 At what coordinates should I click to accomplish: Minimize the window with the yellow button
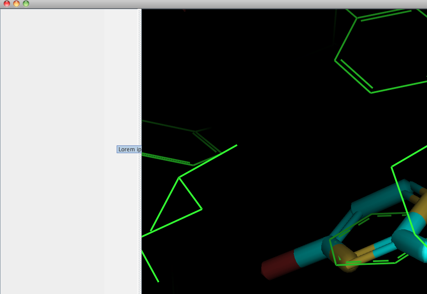(x=16, y=4)
